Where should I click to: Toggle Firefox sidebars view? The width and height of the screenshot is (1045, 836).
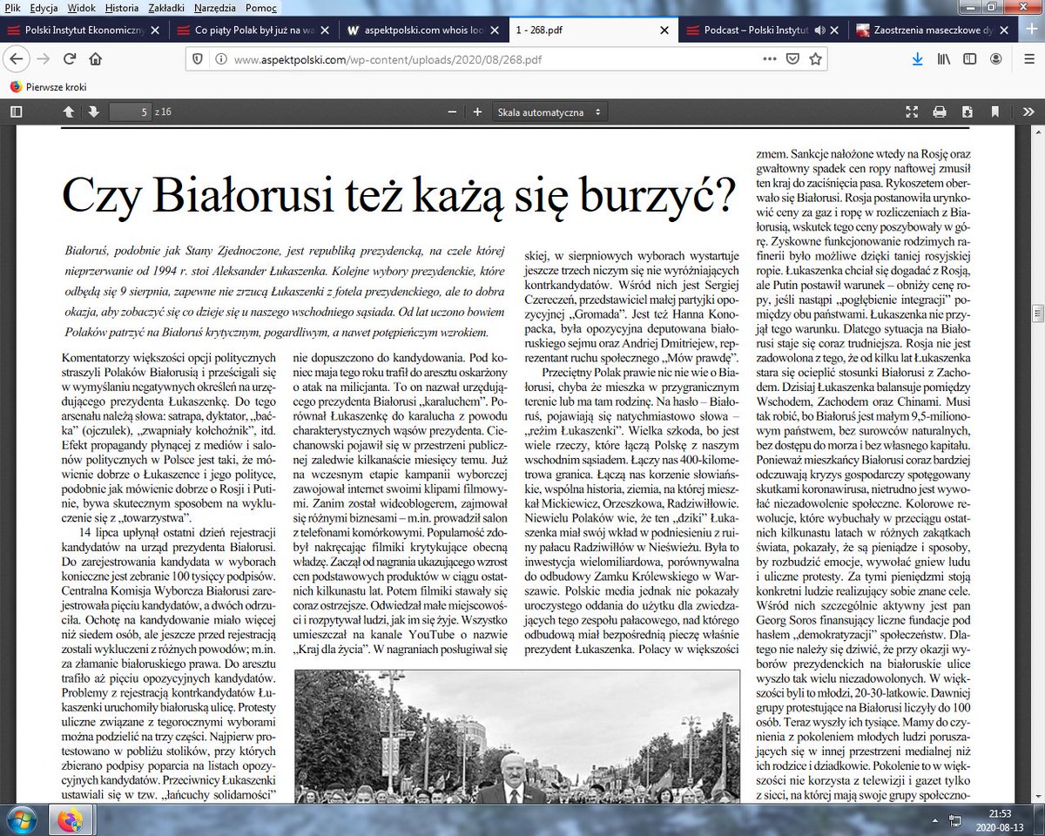click(x=971, y=59)
